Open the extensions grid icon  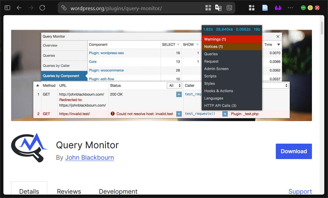click(252, 8)
